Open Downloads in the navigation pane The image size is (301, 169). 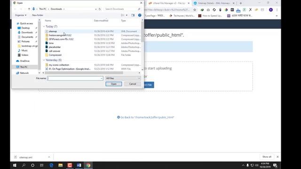(x=27, y=32)
